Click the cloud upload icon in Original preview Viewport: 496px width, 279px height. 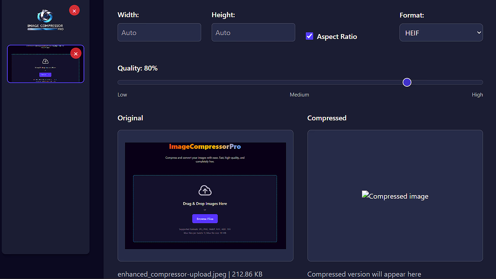click(205, 191)
